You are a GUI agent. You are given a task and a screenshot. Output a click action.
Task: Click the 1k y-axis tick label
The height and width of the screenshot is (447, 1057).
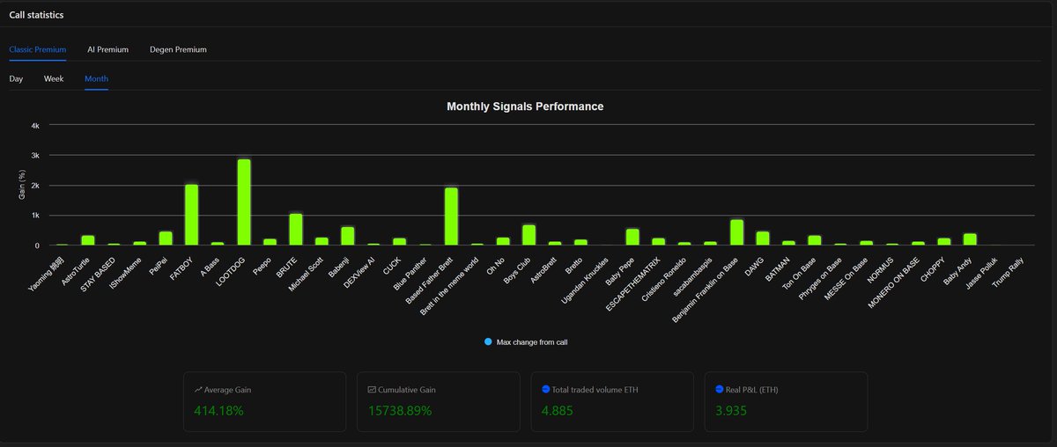point(35,216)
